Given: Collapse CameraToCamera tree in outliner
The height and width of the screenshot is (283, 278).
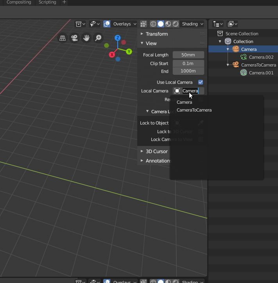Looking at the screenshot, I should click(x=228, y=65).
